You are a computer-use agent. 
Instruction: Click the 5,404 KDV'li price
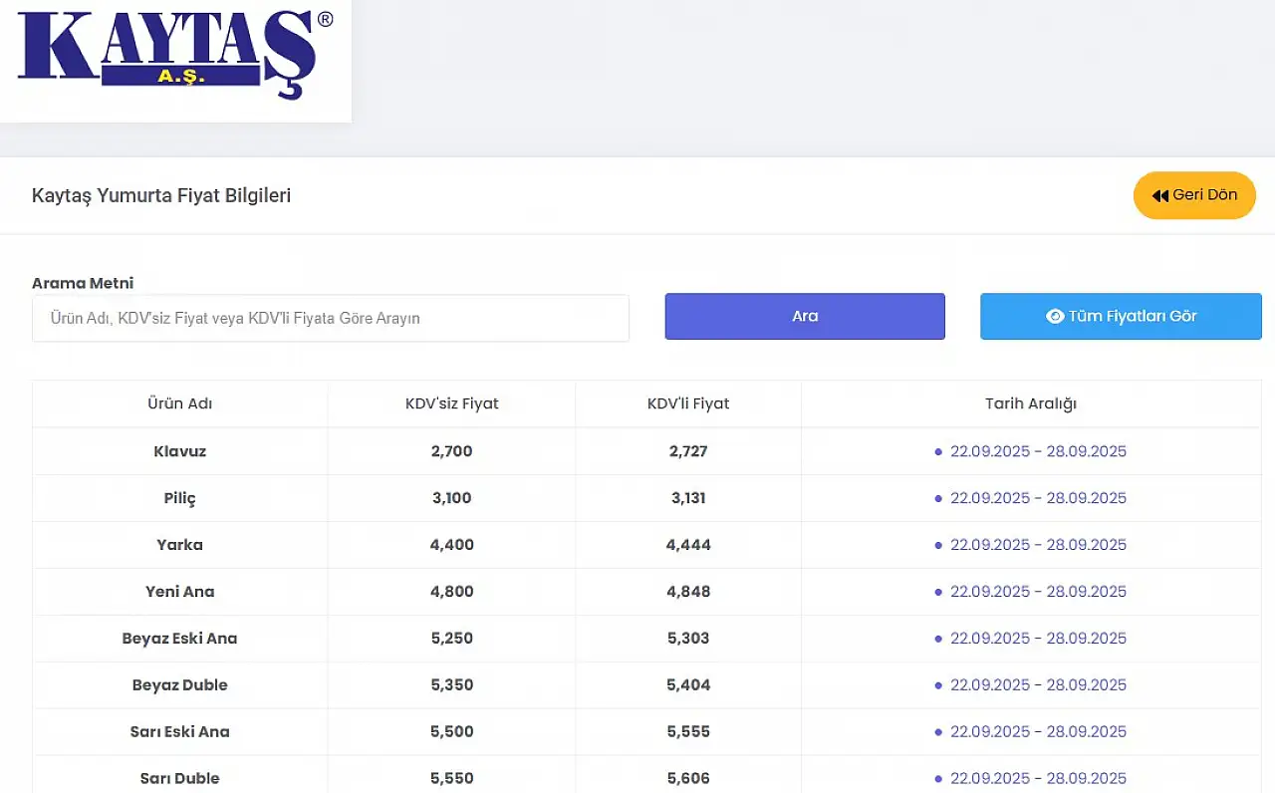[x=688, y=685]
